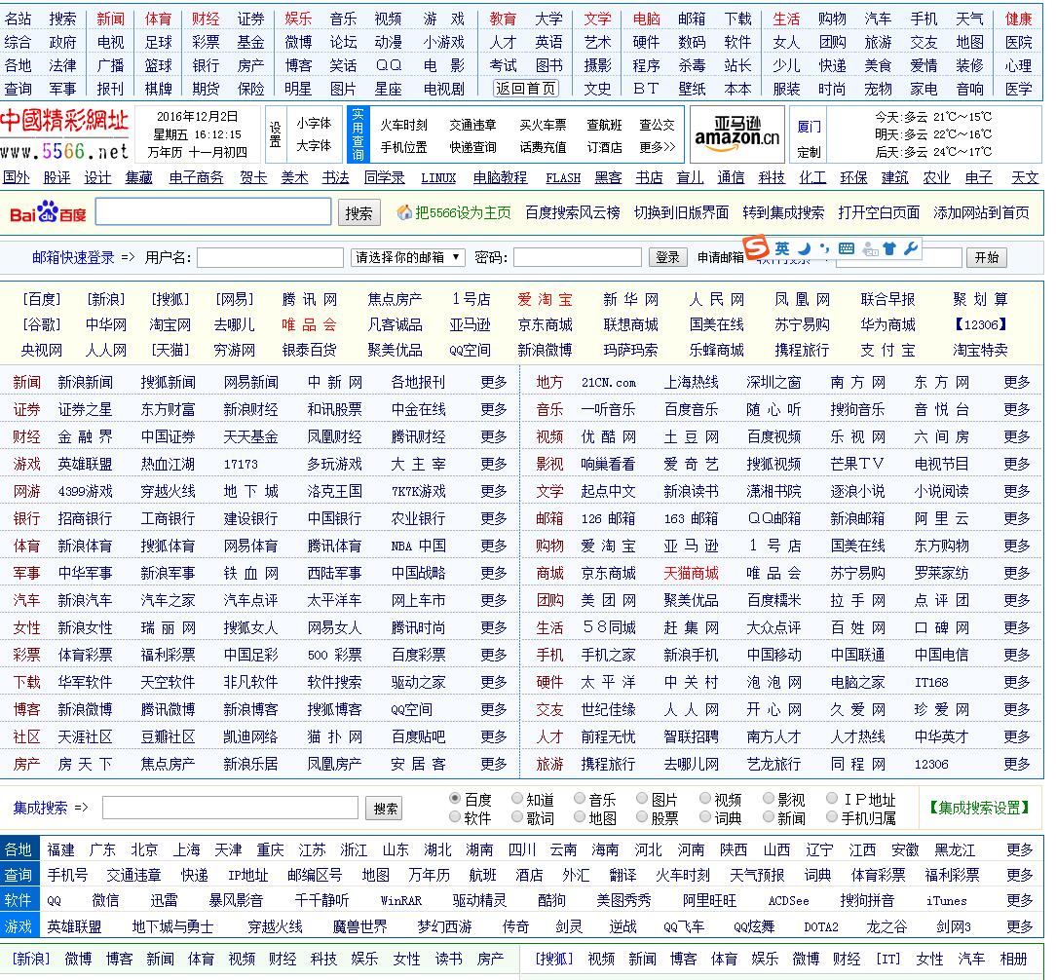The image size is (1056, 980).
Task: Expand 更多 in the 旅游 row
Action: pos(1016,764)
